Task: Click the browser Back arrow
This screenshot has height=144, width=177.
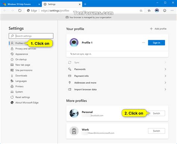Action: pyautogui.click(x=5, y=10)
